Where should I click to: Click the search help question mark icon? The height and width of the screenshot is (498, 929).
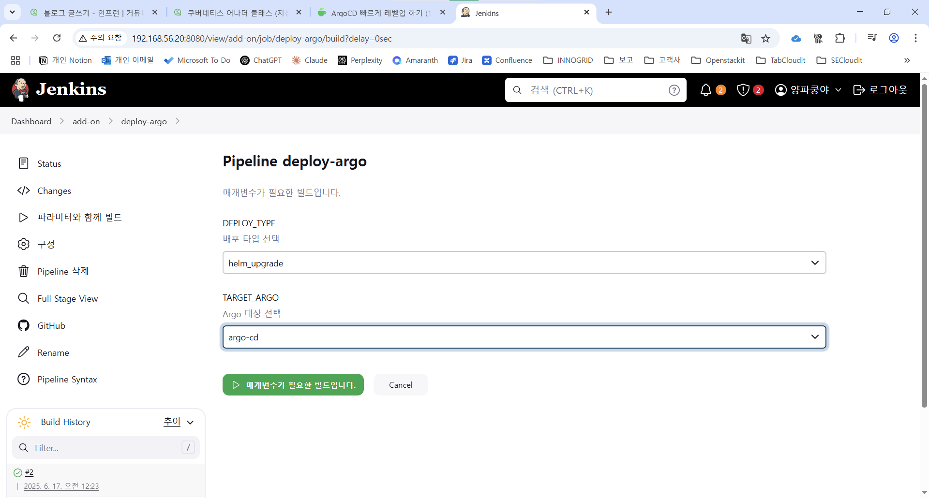click(x=674, y=90)
